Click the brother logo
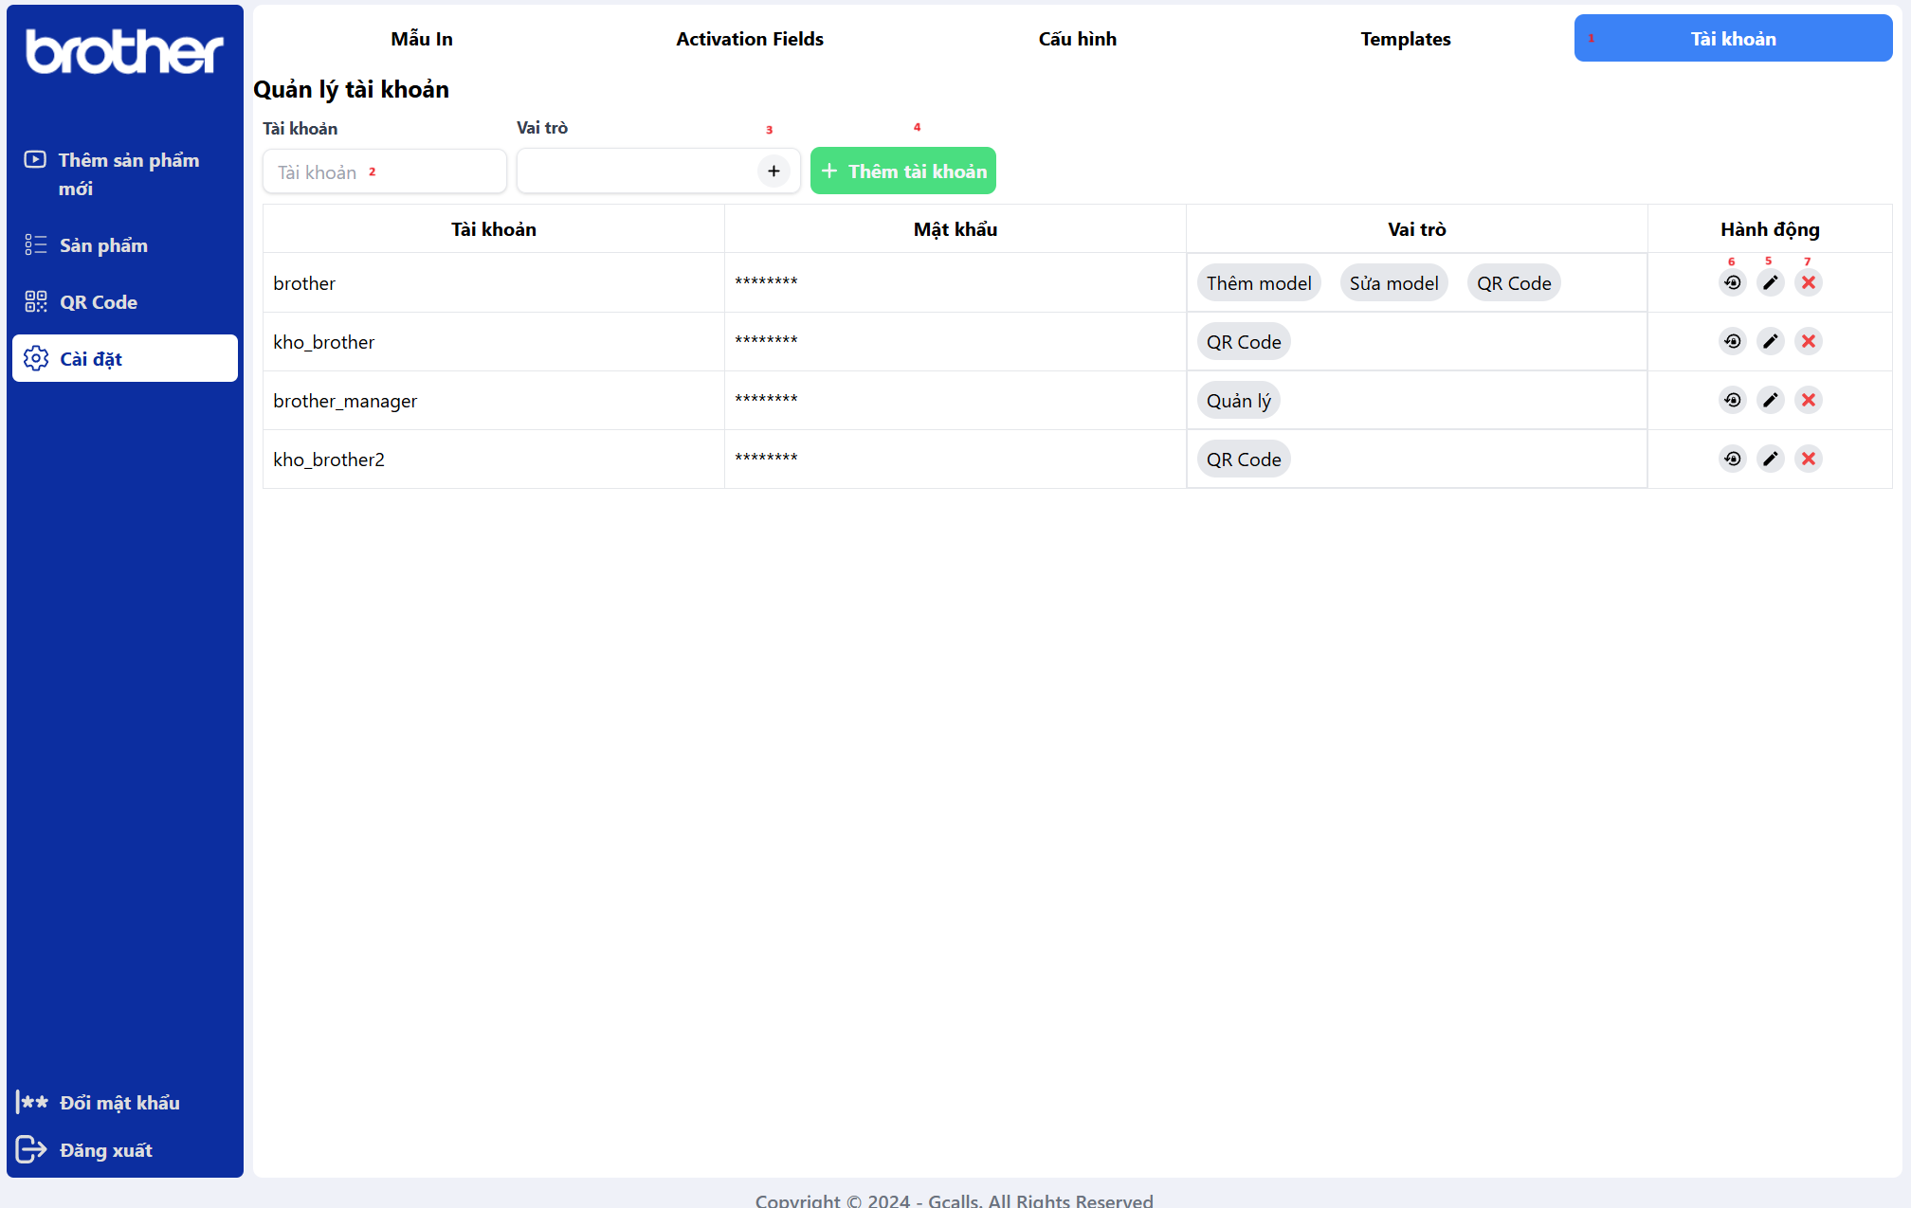 click(124, 52)
